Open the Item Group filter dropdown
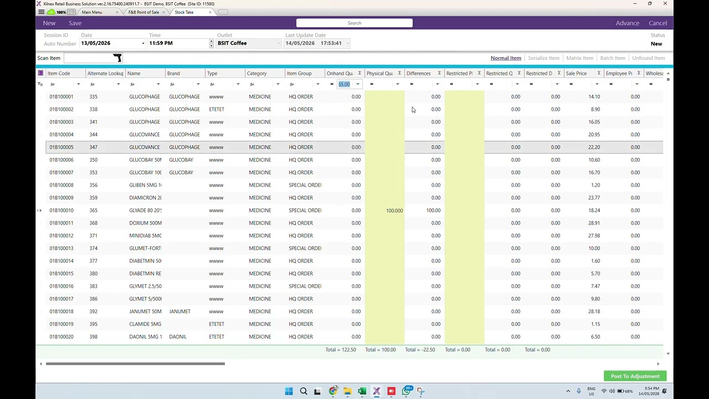Viewport: 709px width, 399px height. pyautogui.click(x=317, y=84)
